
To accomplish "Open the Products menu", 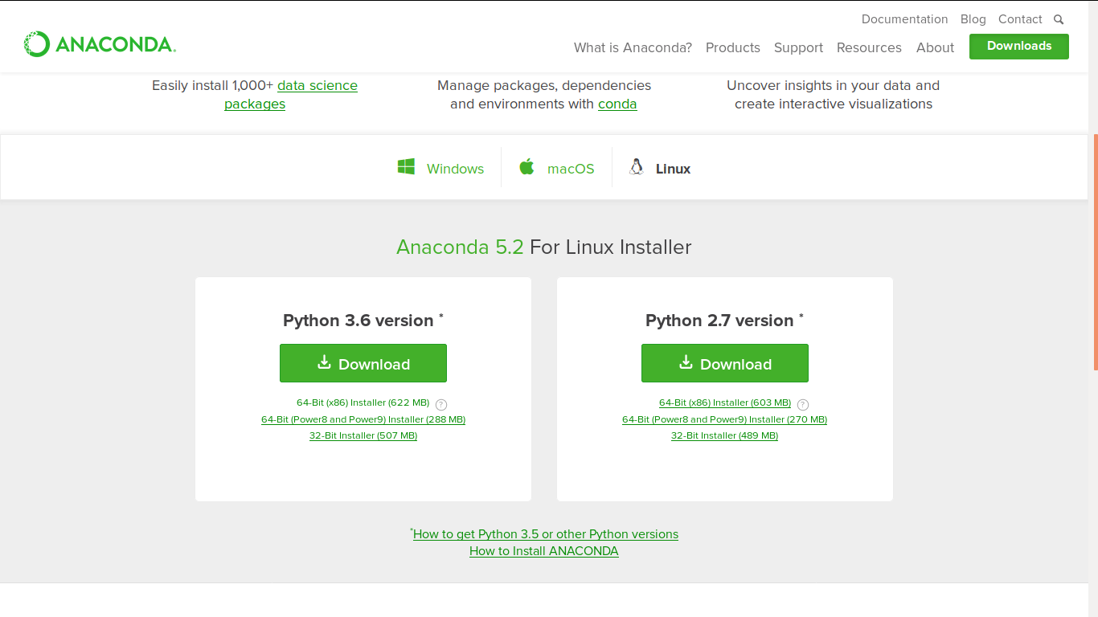I will (x=732, y=47).
